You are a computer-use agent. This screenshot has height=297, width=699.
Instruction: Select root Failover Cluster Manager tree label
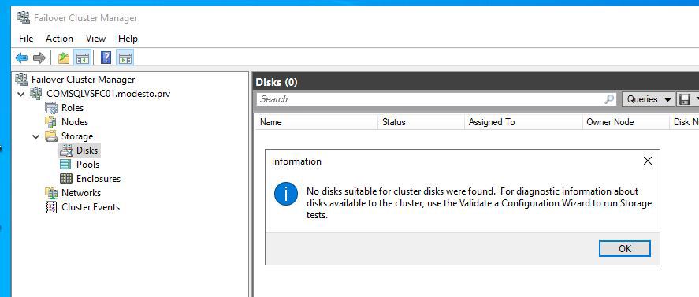(x=83, y=80)
